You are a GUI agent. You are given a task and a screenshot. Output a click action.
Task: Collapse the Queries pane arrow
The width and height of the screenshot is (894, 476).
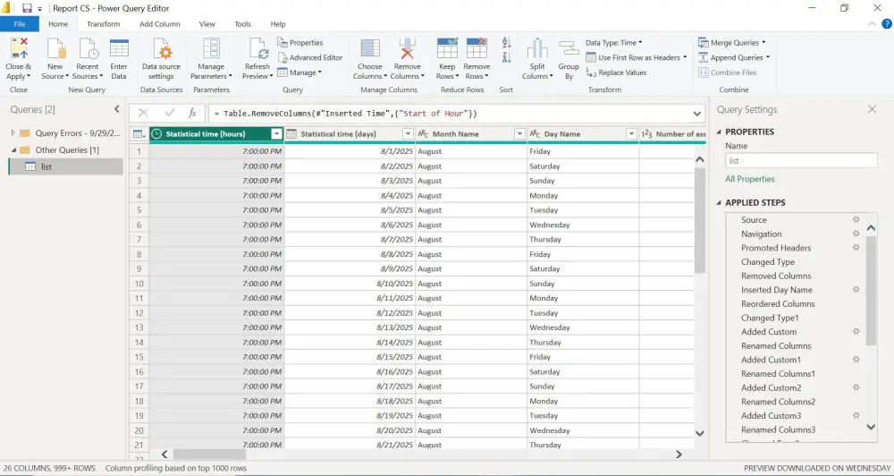coord(116,109)
